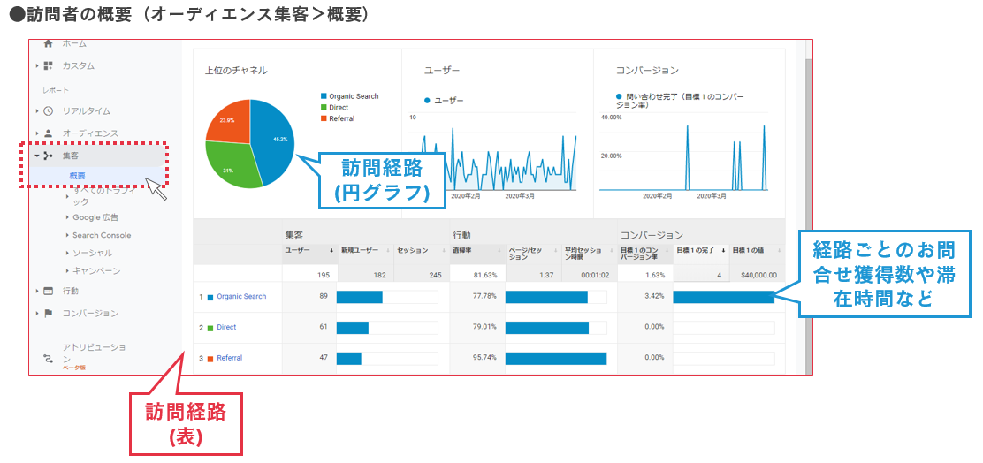Click the オーディエンス person icon
This screenshot has width=983, height=463.
(x=49, y=133)
